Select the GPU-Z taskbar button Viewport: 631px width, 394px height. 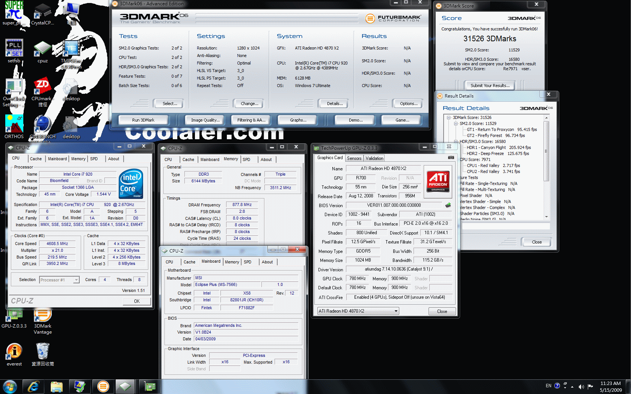point(149,386)
